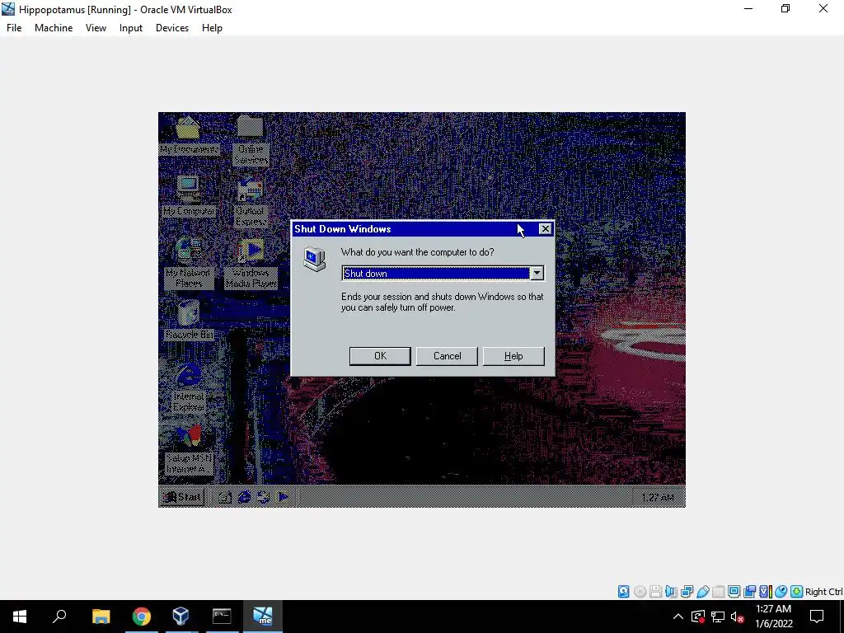Viewport: 844px width, 633px height.
Task: Click the muted volume tray icon
Action: (738, 617)
